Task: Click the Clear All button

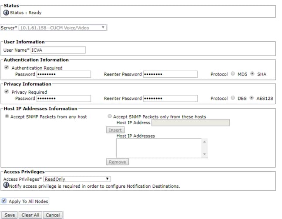Action: tap(30, 215)
